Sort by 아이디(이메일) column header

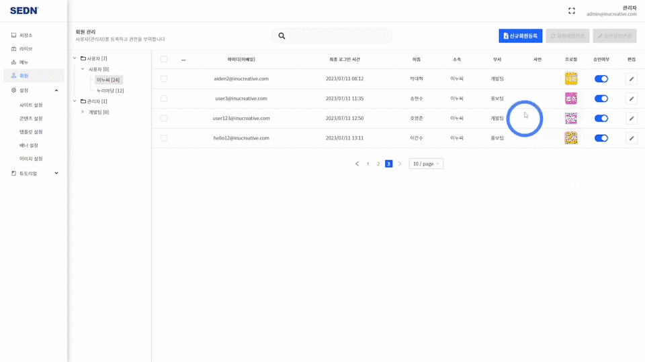click(241, 60)
